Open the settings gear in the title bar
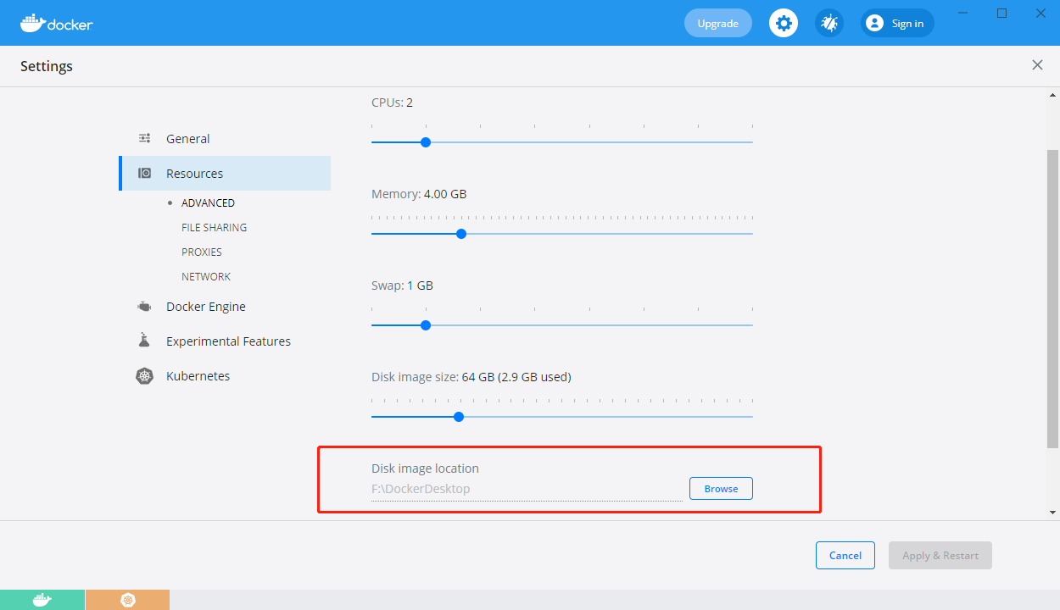Screen dimensions: 1060x610 [783, 23]
